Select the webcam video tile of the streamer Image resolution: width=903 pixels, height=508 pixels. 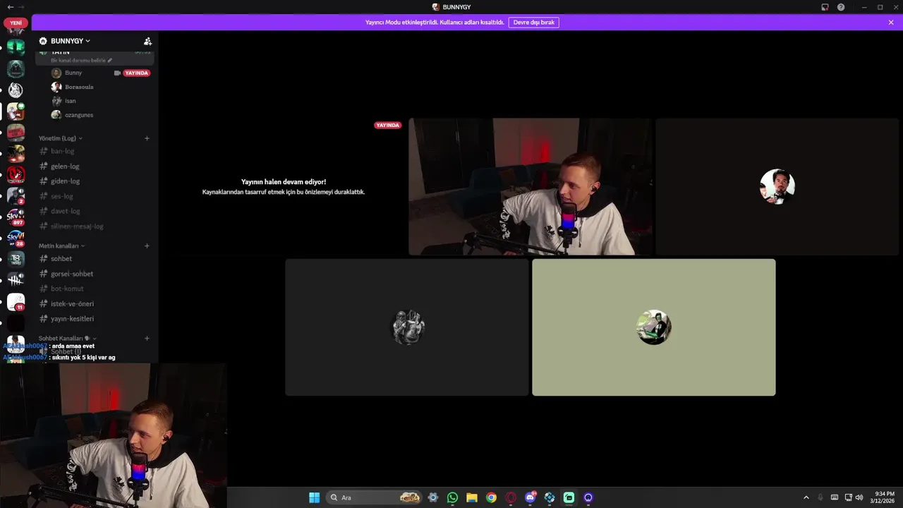[x=530, y=186]
